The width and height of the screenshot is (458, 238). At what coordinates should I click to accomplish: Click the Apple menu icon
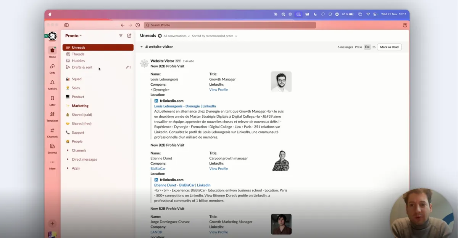click(50, 14)
